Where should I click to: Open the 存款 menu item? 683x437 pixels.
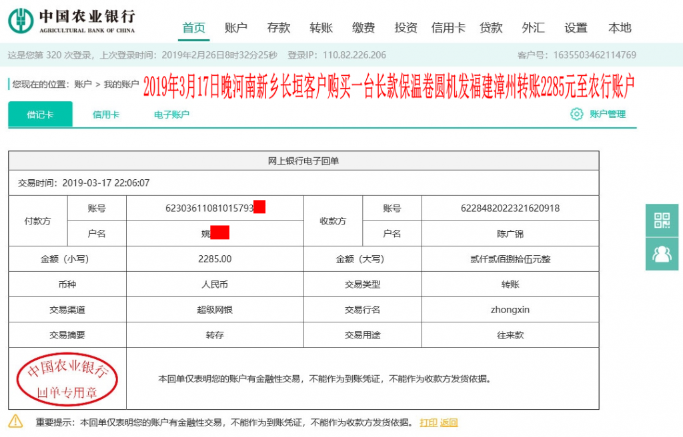tap(278, 28)
